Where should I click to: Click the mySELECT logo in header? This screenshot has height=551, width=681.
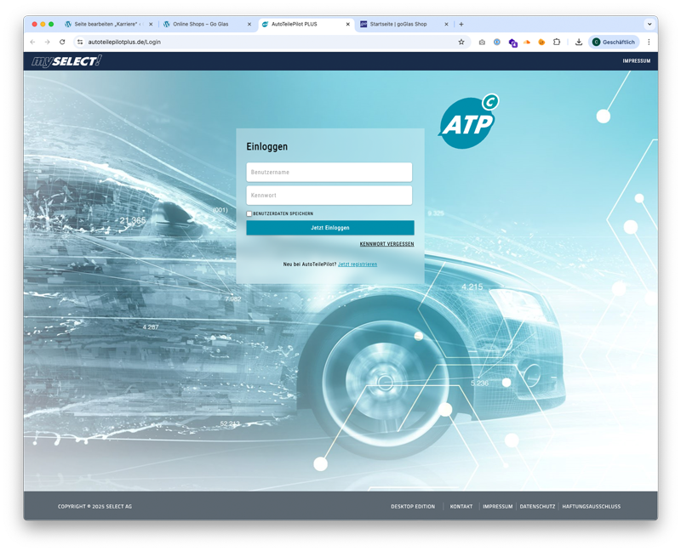(x=66, y=61)
